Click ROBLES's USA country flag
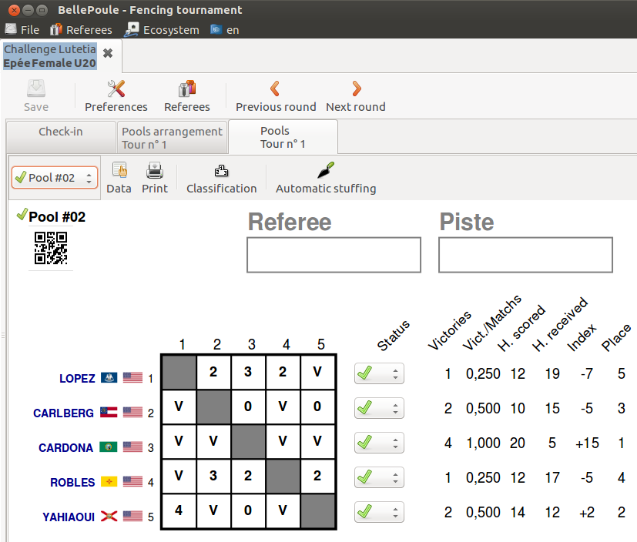The height and width of the screenshot is (542, 637). (132, 481)
